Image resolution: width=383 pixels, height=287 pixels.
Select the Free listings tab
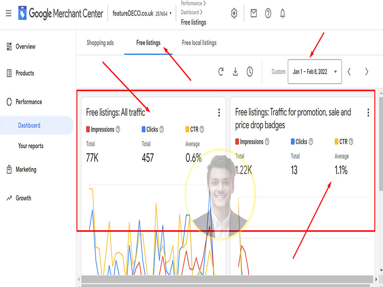click(x=148, y=43)
